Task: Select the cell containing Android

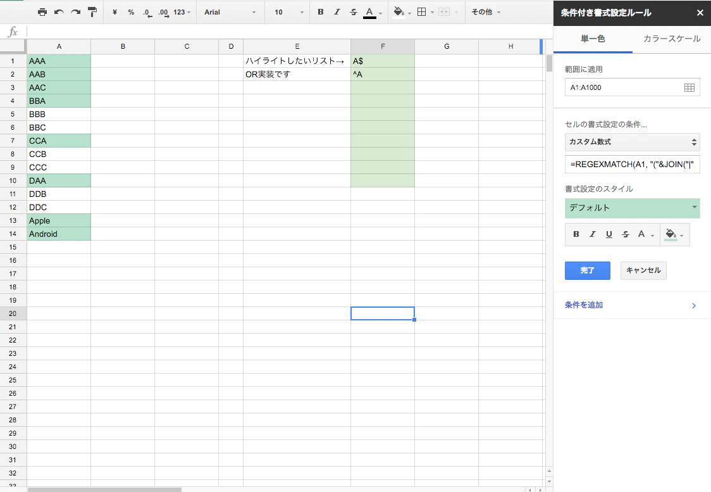Action: (59, 234)
